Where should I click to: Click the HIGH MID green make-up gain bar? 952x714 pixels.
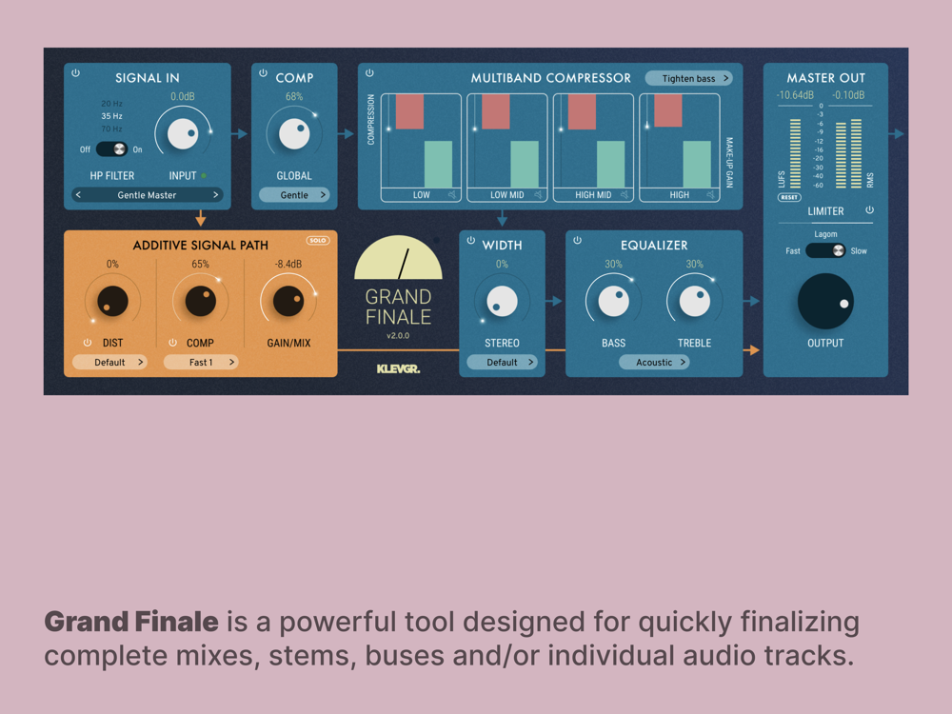(610, 165)
